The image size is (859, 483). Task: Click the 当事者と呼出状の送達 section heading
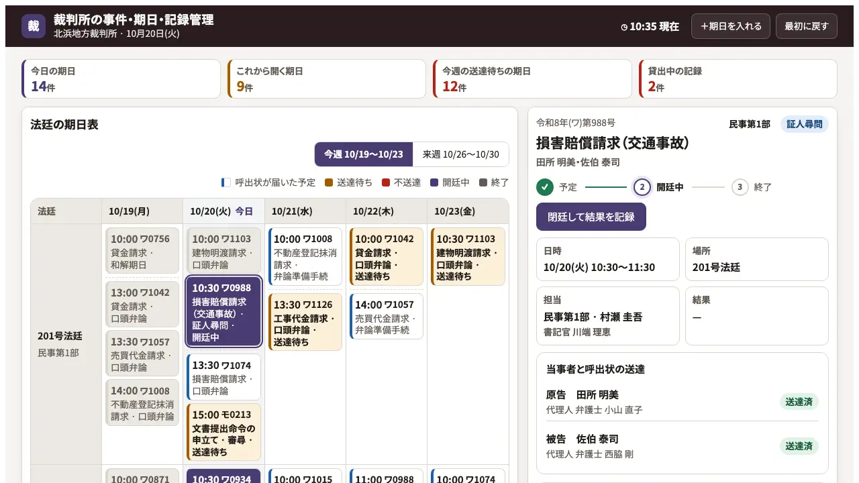595,369
